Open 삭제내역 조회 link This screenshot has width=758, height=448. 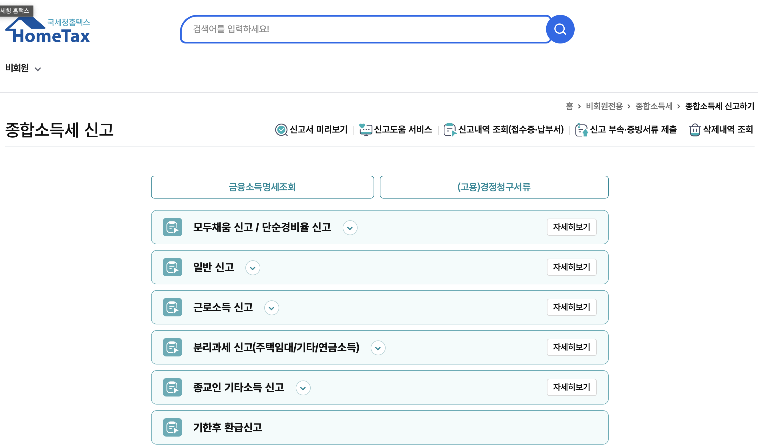728,130
